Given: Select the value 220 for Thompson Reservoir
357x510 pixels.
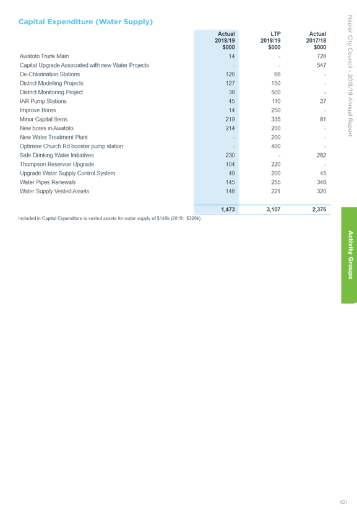Looking at the screenshot, I should 276,164.
